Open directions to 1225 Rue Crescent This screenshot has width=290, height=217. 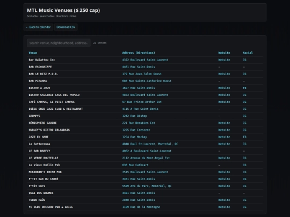click(136, 130)
